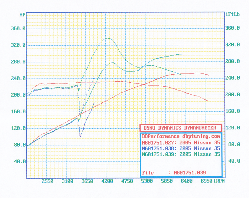Click the 3650 RPM axis label

[x=87, y=181]
